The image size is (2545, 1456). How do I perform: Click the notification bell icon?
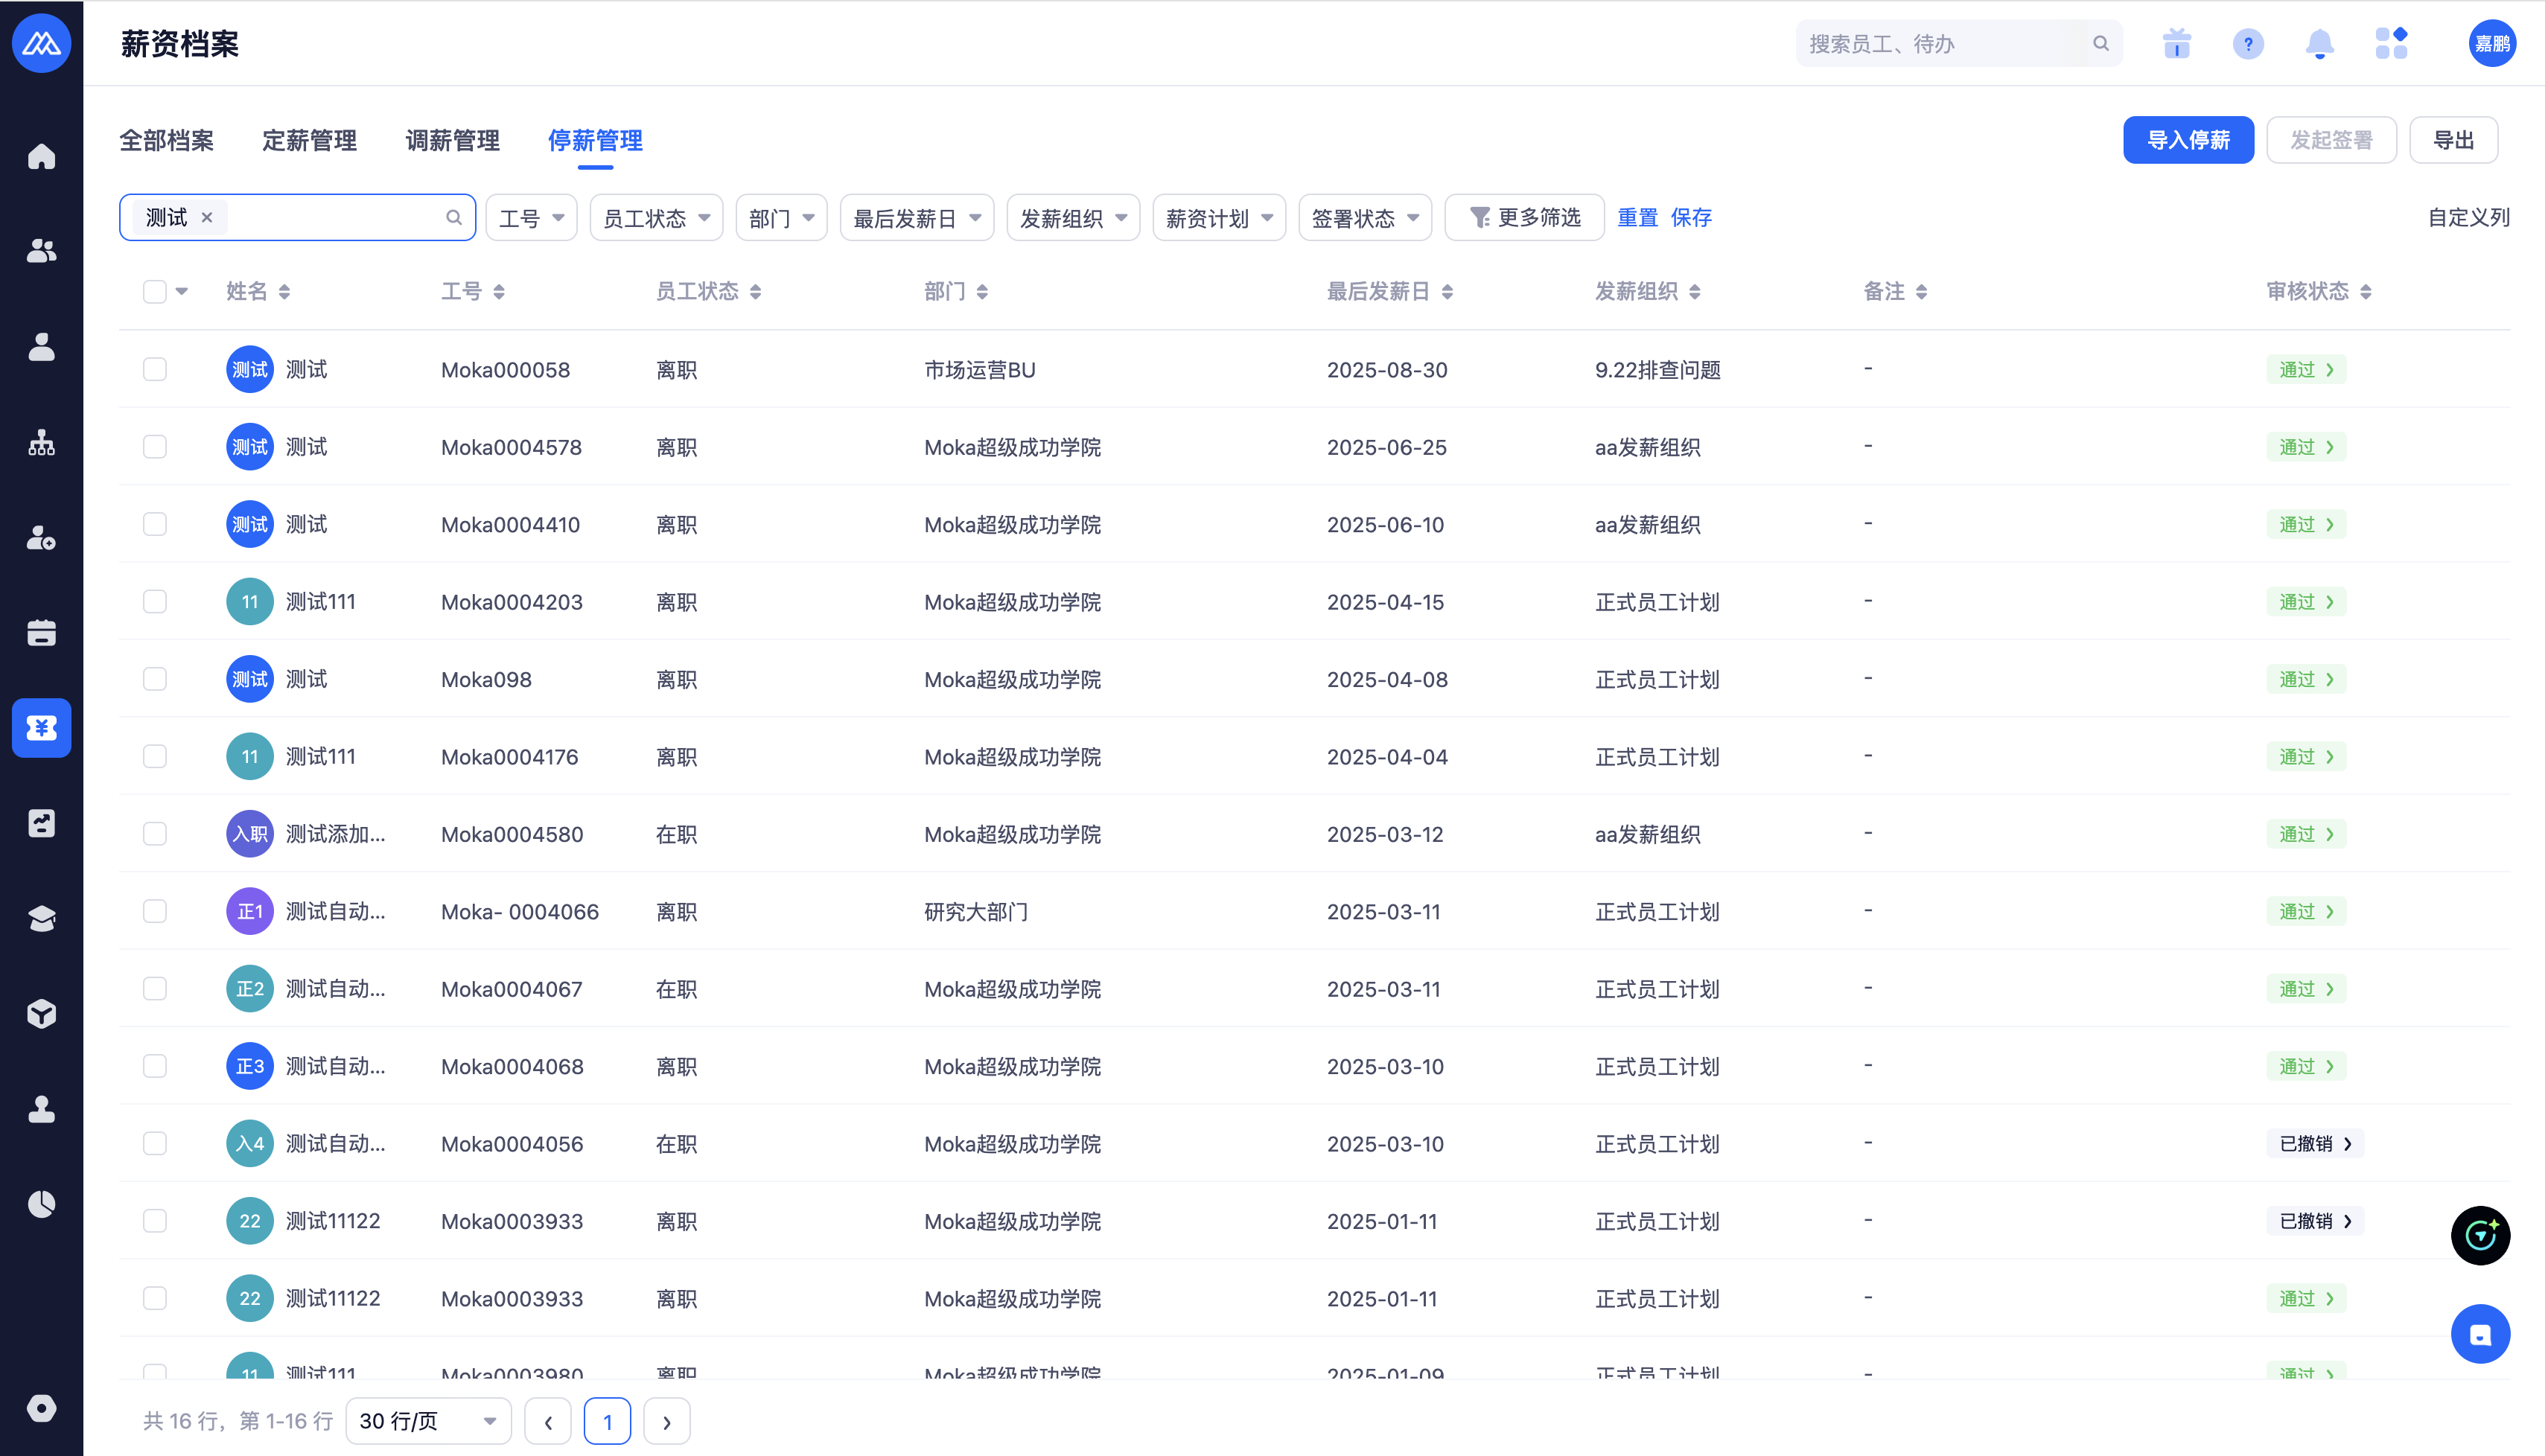pos(2319,44)
